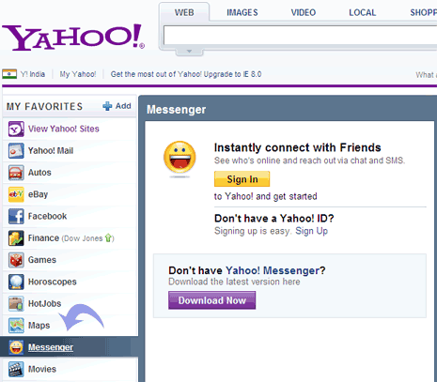
Task: Click the Autos red car icon
Action: tap(16, 173)
